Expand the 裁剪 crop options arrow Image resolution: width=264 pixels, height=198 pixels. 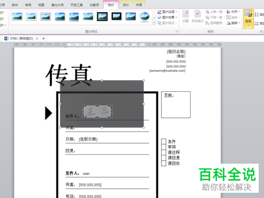click(248, 25)
